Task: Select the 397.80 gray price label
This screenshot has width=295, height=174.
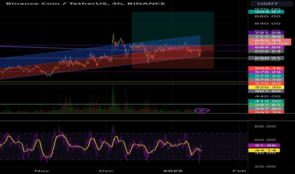Action: (x=266, y=109)
